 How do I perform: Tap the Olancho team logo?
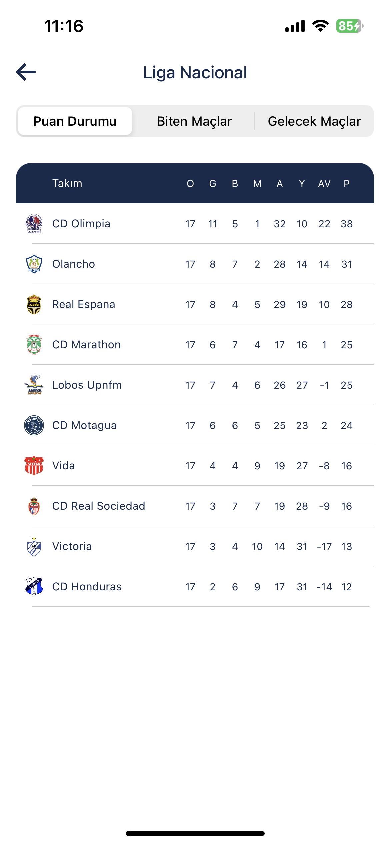pyautogui.click(x=34, y=264)
